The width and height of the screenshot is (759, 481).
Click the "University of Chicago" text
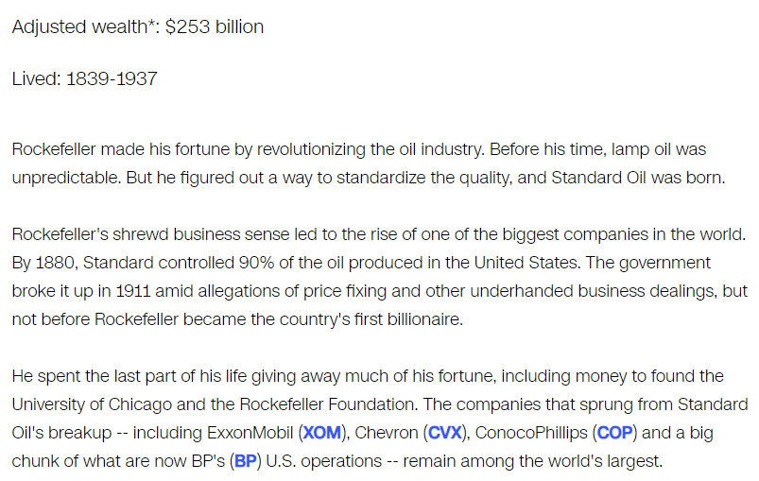pyautogui.click(x=93, y=405)
